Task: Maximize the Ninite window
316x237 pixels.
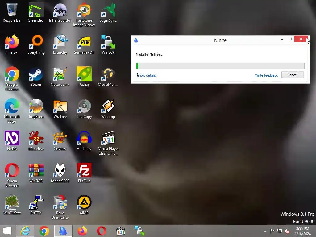Action: coord(290,39)
